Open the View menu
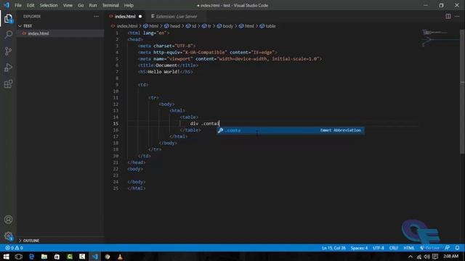The width and height of the screenshot is (465, 261). coord(68,5)
